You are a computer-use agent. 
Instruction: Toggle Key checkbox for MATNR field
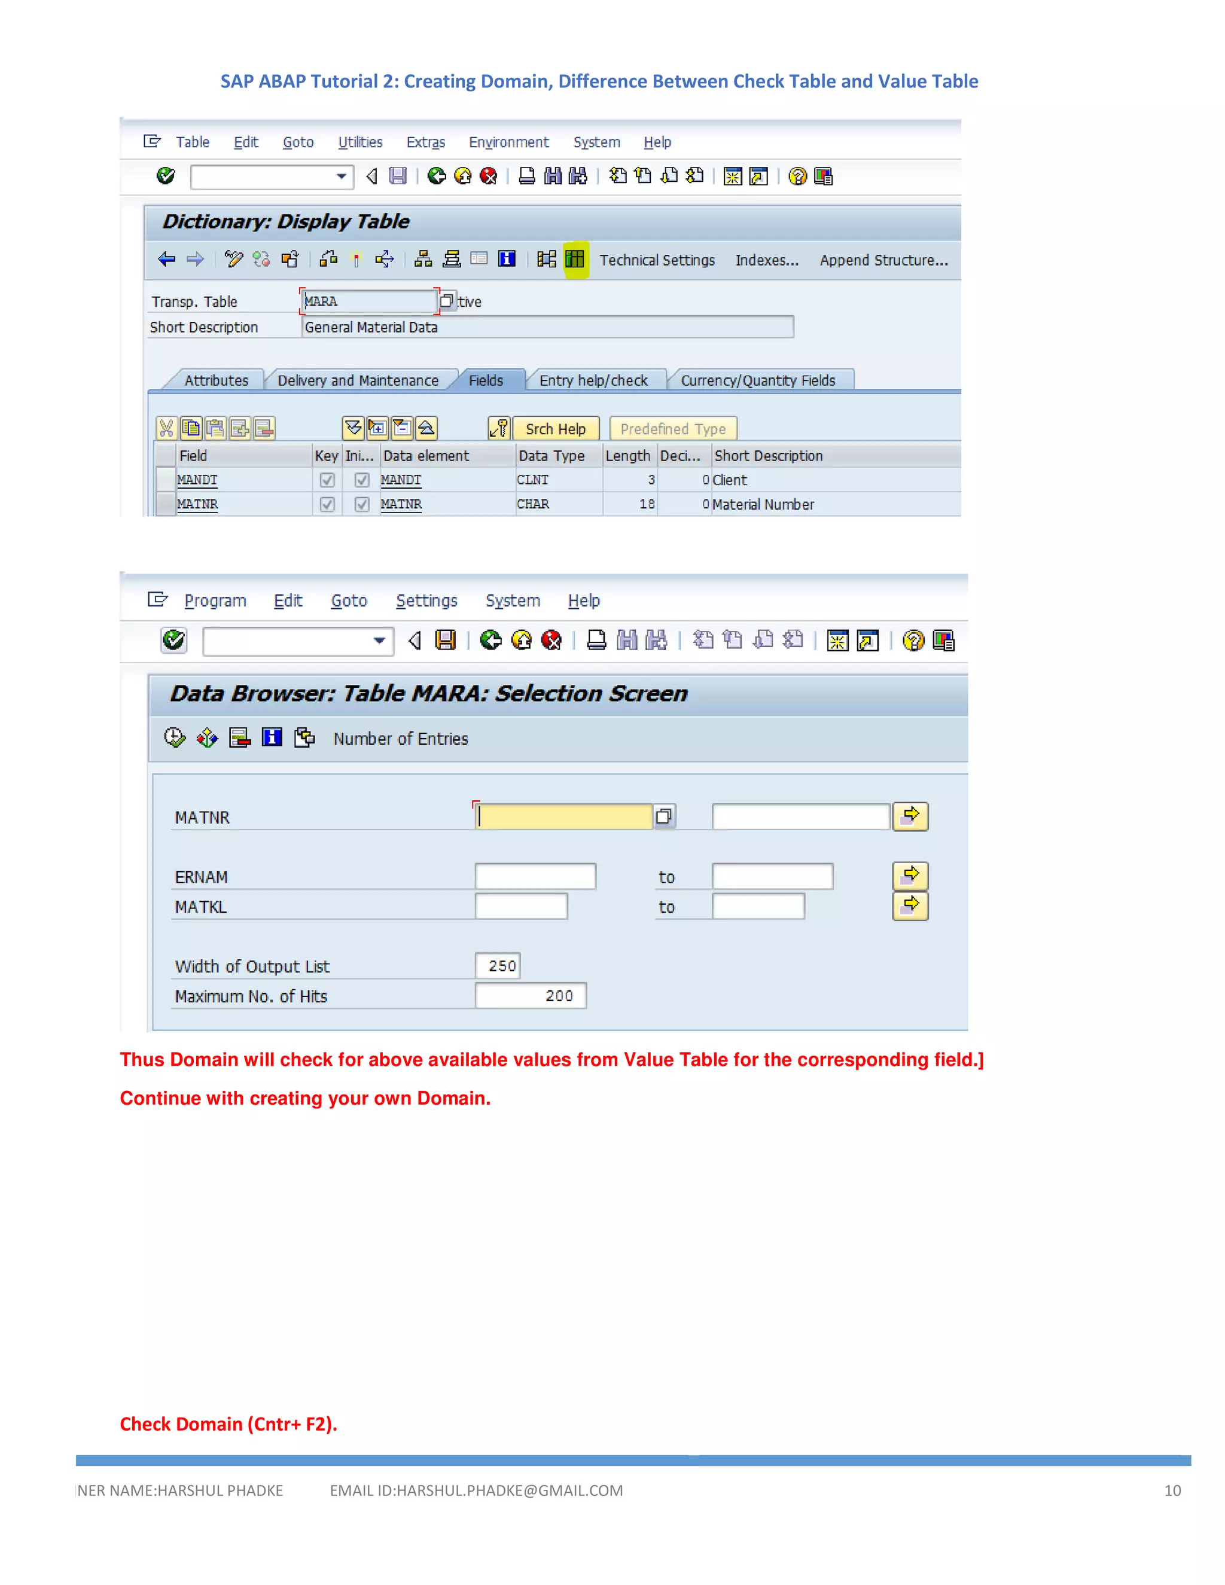327,504
